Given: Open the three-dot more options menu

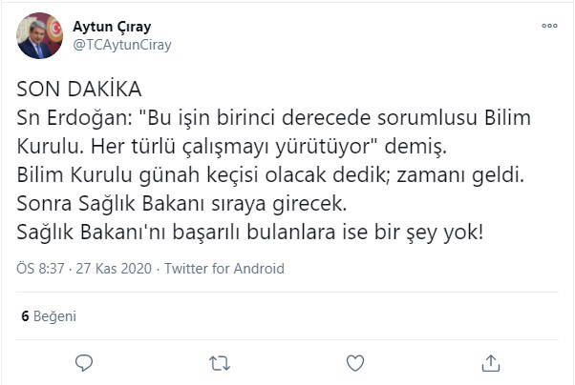Looking at the screenshot, I should (x=548, y=27).
